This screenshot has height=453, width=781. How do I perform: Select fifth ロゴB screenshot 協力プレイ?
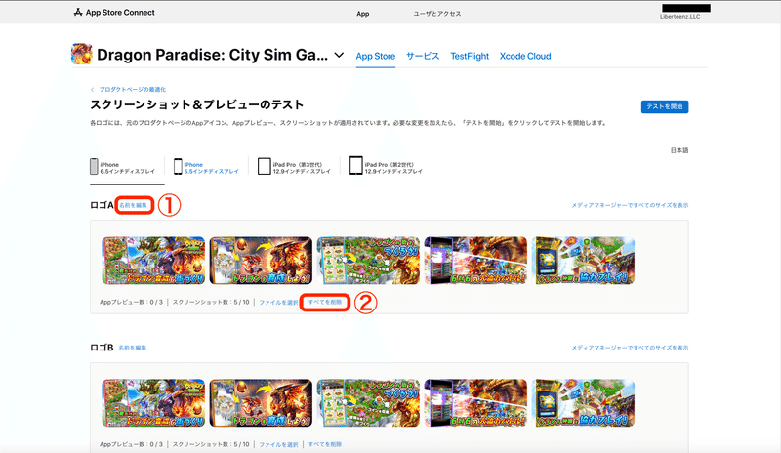pos(583,403)
